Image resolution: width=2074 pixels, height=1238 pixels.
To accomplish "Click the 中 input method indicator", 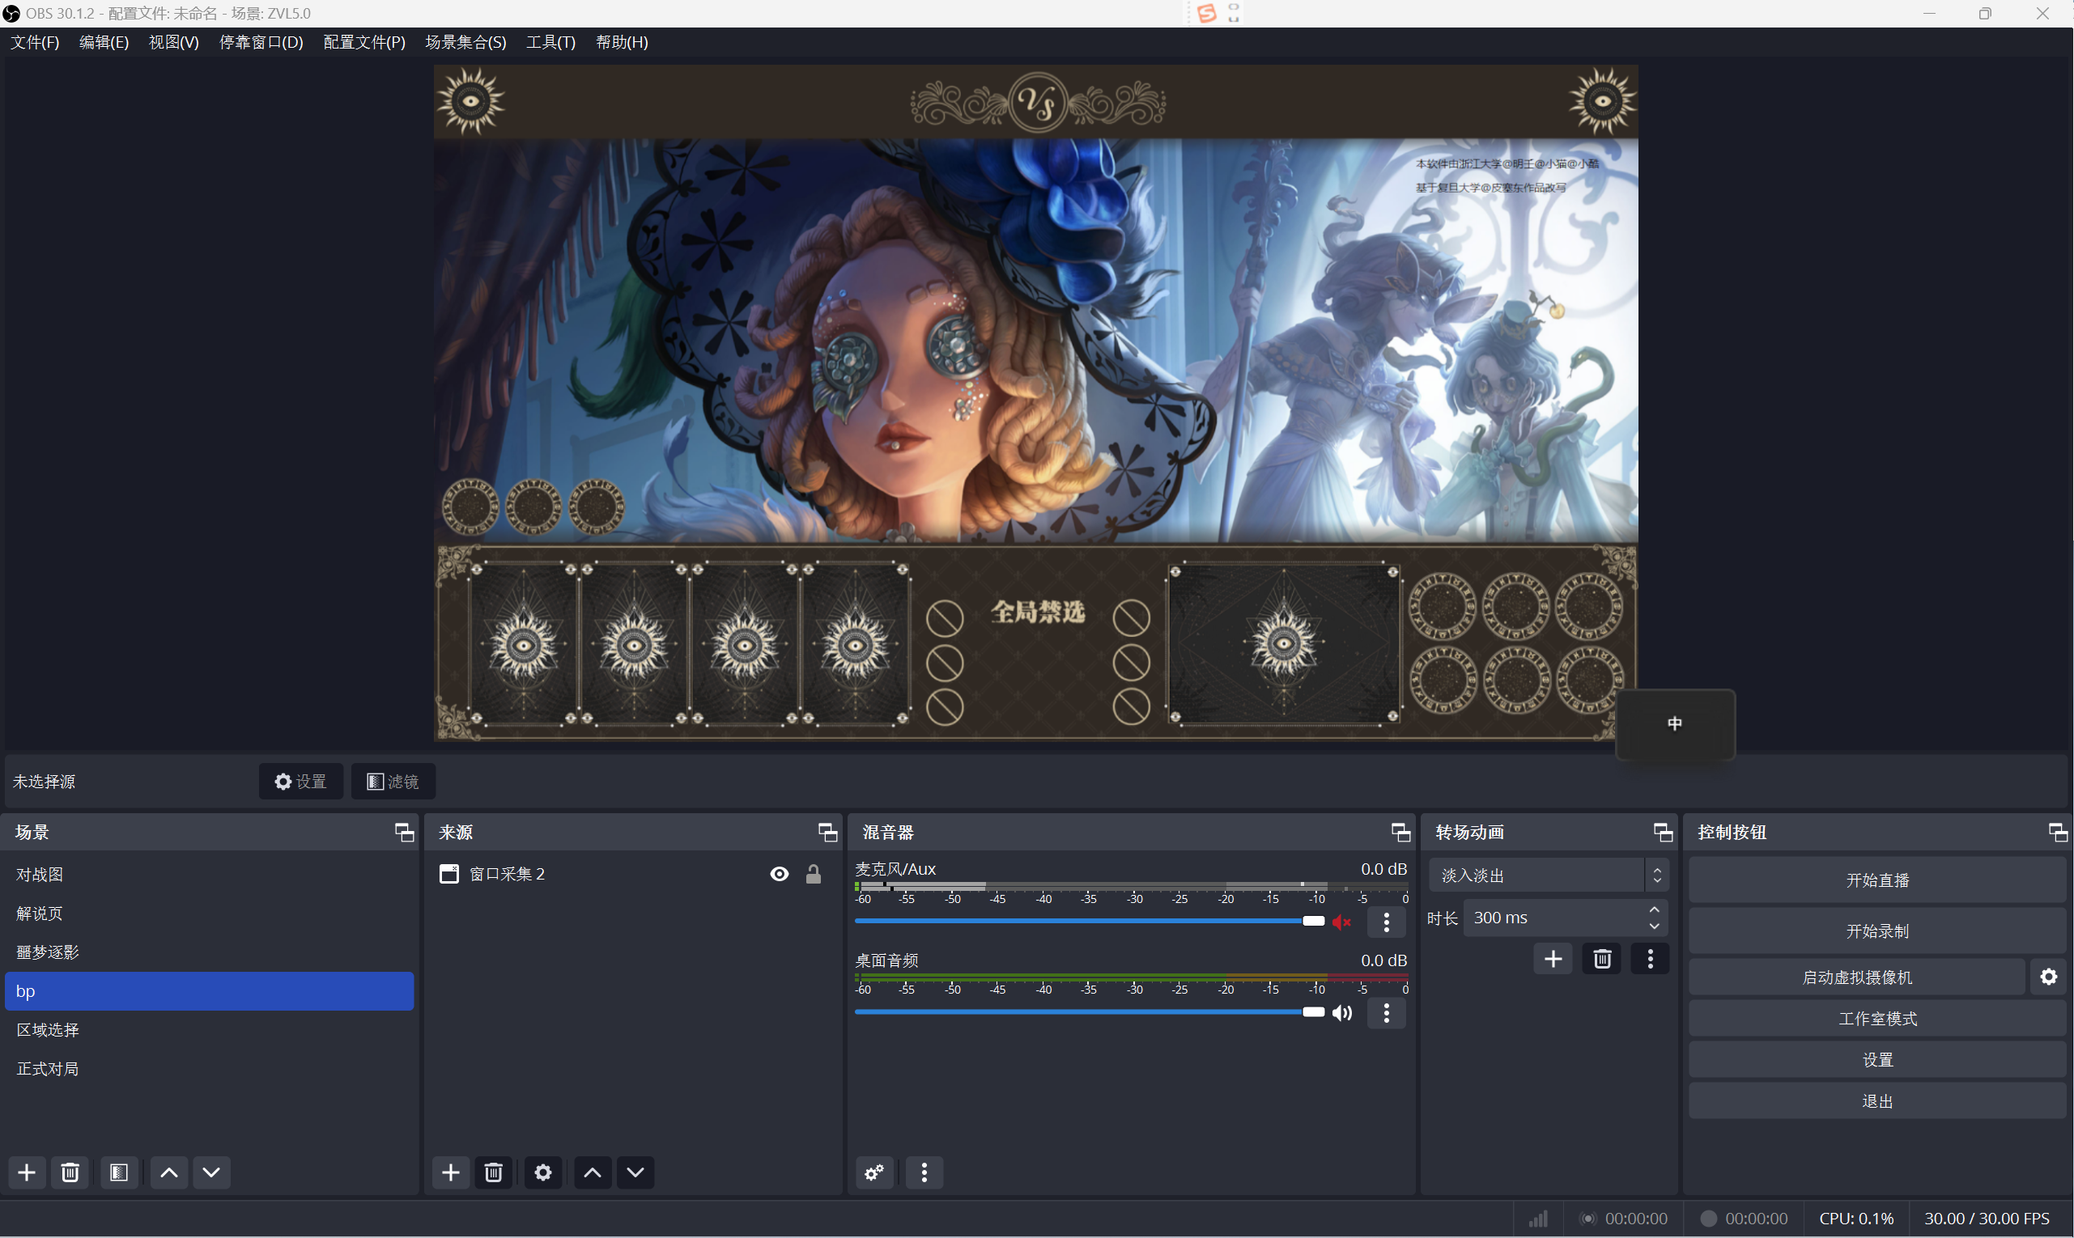I will click(1674, 724).
